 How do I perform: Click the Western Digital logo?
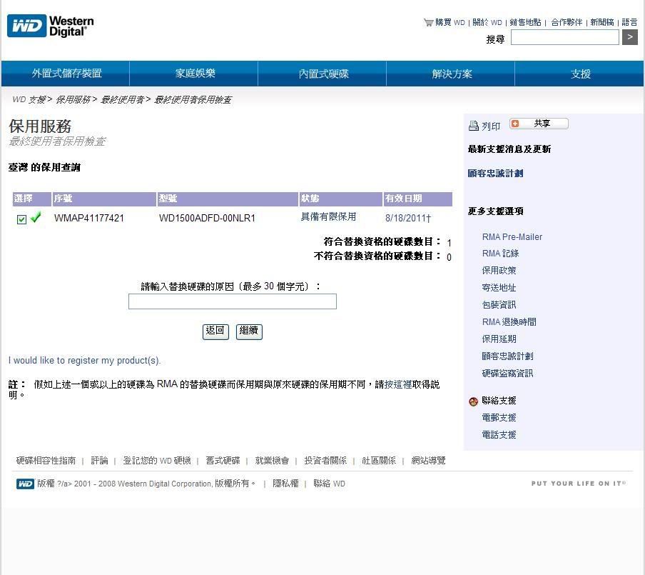pos(51,26)
